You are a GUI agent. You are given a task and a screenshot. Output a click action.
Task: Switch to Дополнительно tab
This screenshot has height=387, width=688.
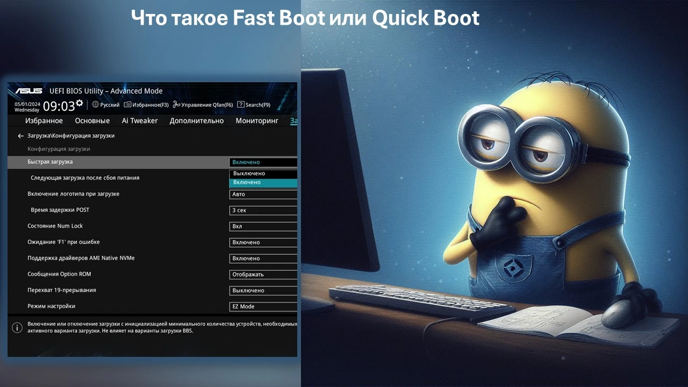[x=197, y=121]
